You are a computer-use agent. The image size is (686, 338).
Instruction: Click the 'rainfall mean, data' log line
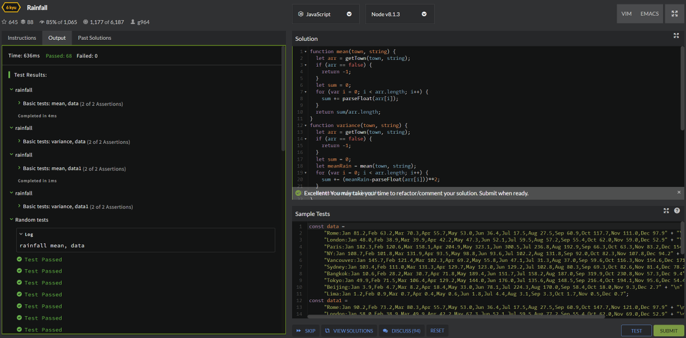[52, 246]
